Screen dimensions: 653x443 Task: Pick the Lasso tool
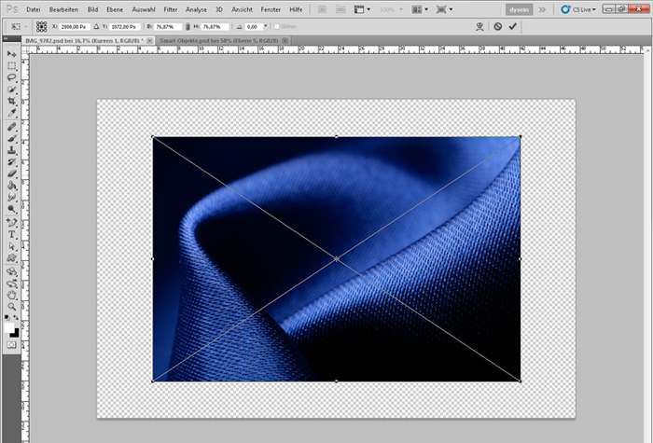12,77
